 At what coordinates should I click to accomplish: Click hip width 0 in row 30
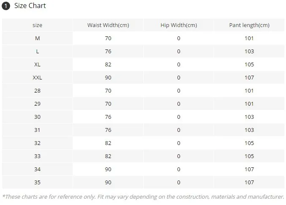tap(179, 117)
